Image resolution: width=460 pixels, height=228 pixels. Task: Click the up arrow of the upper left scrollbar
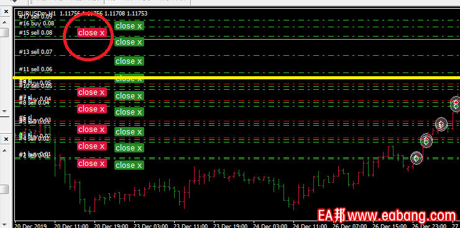(4, 22)
